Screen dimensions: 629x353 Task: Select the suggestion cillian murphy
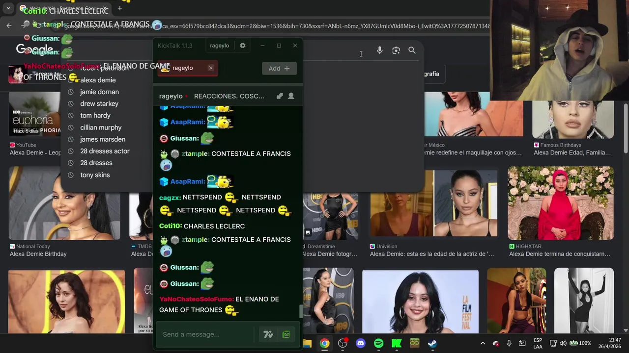tap(101, 127)
